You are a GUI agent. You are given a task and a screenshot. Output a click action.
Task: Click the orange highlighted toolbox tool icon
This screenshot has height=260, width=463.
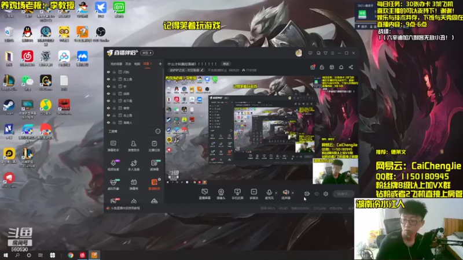(154, 184)
